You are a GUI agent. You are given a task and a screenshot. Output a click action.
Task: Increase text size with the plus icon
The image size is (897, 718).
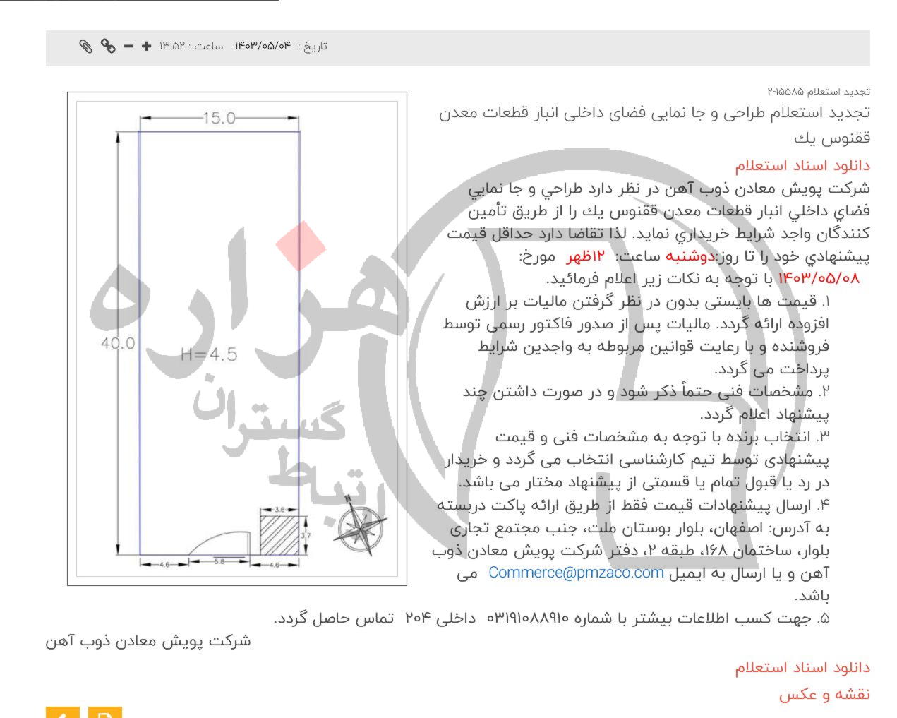pyautogui.click(x=146, y=46)
